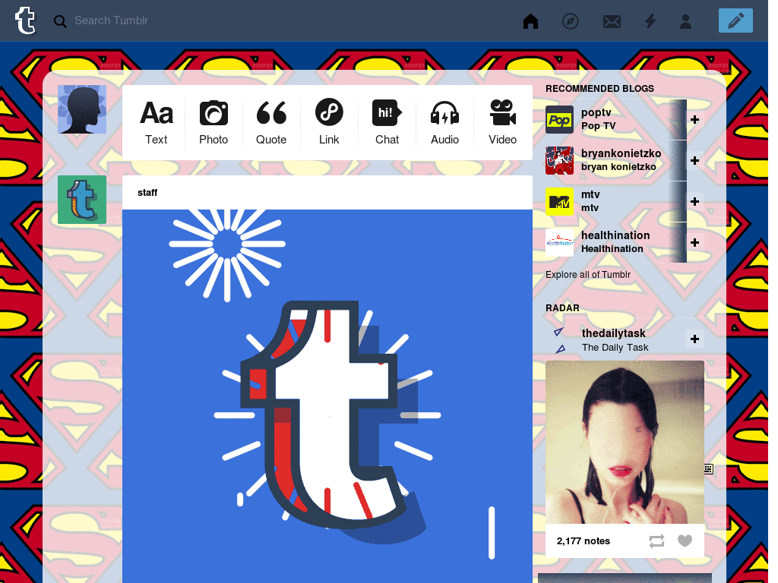Open the Account person icon
The image size is (778, 583).
click(x=686, y=21)
